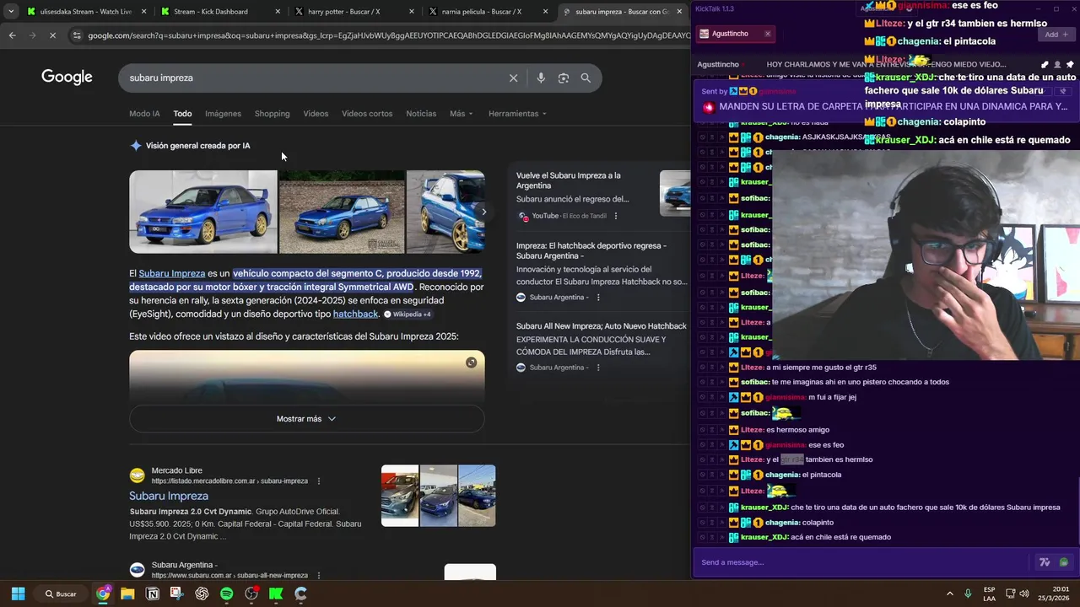
Task: Select the Videos search tab
Action: point(316,114)
